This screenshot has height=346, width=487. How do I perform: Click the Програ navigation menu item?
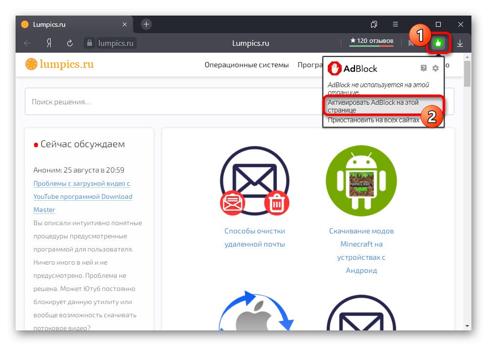[x=310, y=65]
